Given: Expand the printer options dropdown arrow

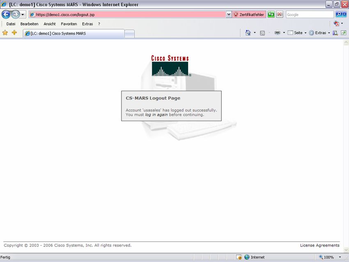Looking at the screenshot, I should (284, 33).
